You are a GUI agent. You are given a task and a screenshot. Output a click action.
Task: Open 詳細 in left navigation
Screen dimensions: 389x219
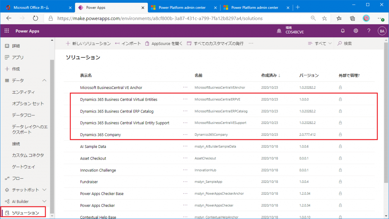pos(16,46)
